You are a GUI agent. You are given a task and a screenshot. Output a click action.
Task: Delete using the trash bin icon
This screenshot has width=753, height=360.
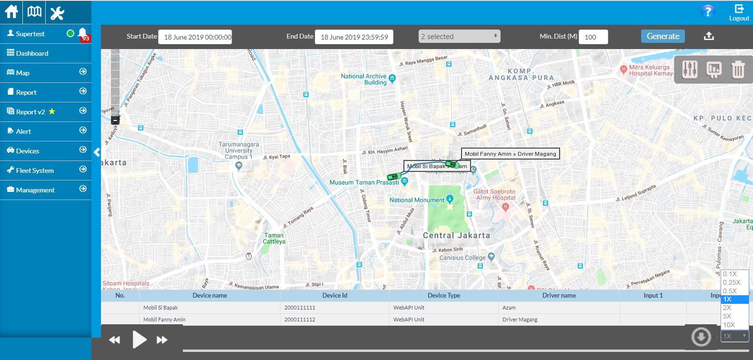pos(738,70)
